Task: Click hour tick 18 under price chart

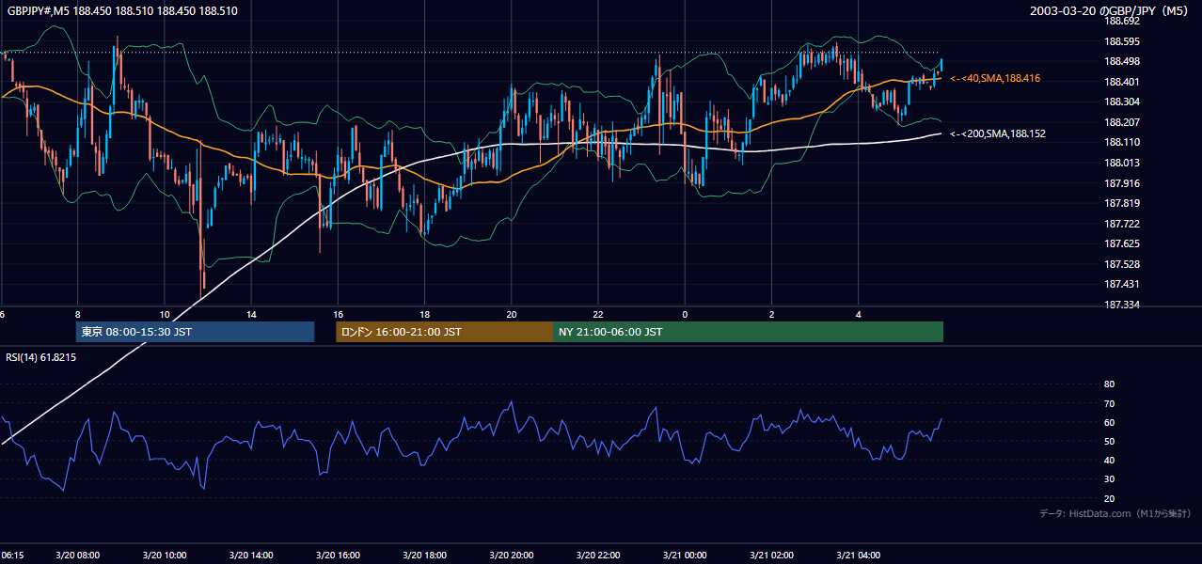Action: [424, 315]
